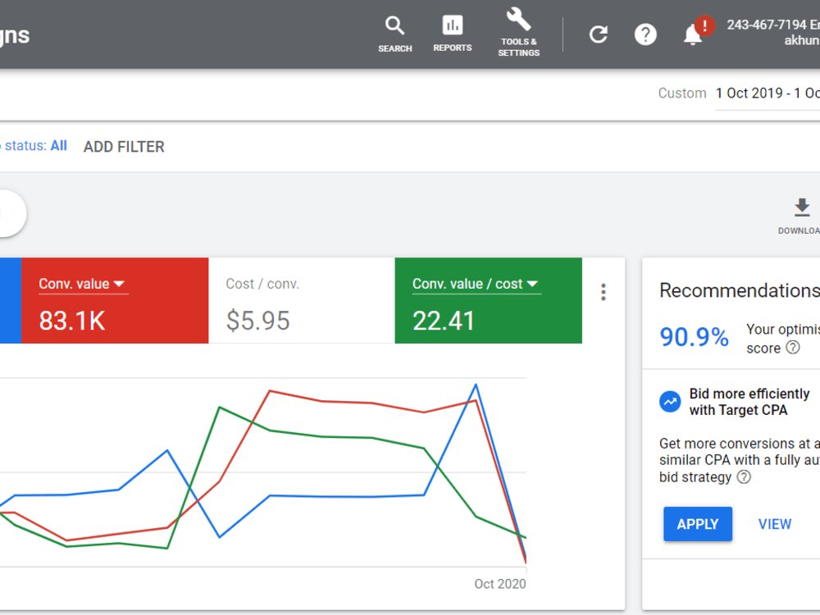Click the Download icon above the chart
Image resolution: width=820 pixels, height=615 pixels.
pos(802,207)
